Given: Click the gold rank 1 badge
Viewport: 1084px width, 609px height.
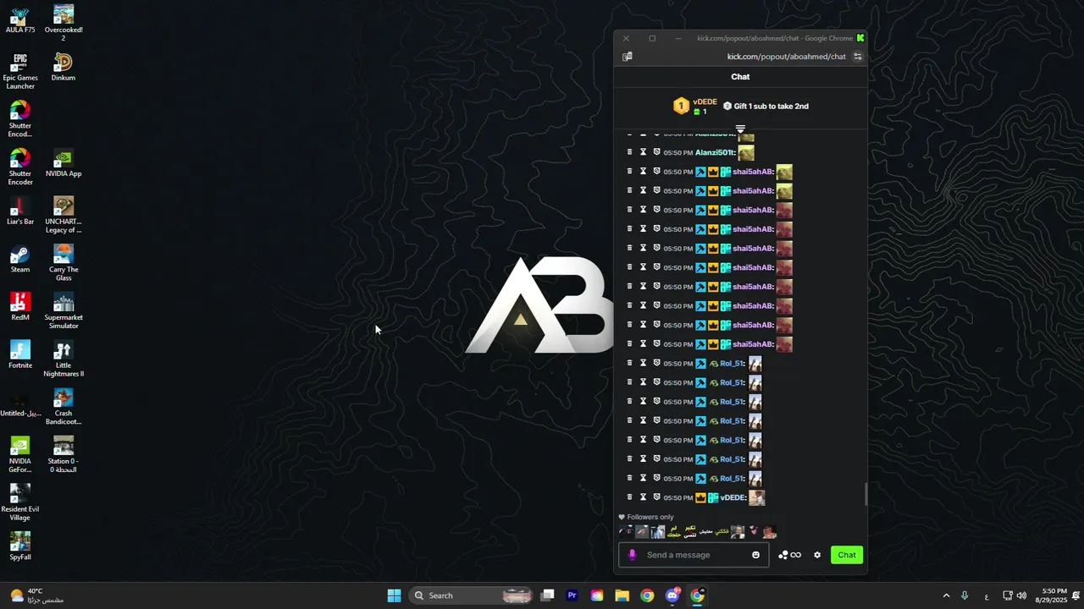Looking at the screenshot, I should 681,106.
